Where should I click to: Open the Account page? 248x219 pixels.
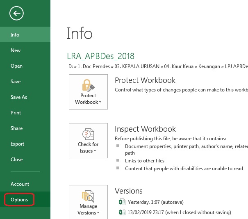pos(25,184)
